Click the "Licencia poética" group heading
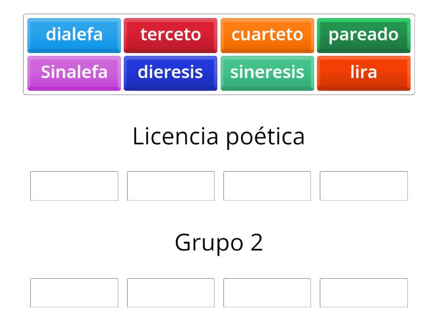Image resolution: width=438 pixels, height=328 pixels. coord(219,136)
